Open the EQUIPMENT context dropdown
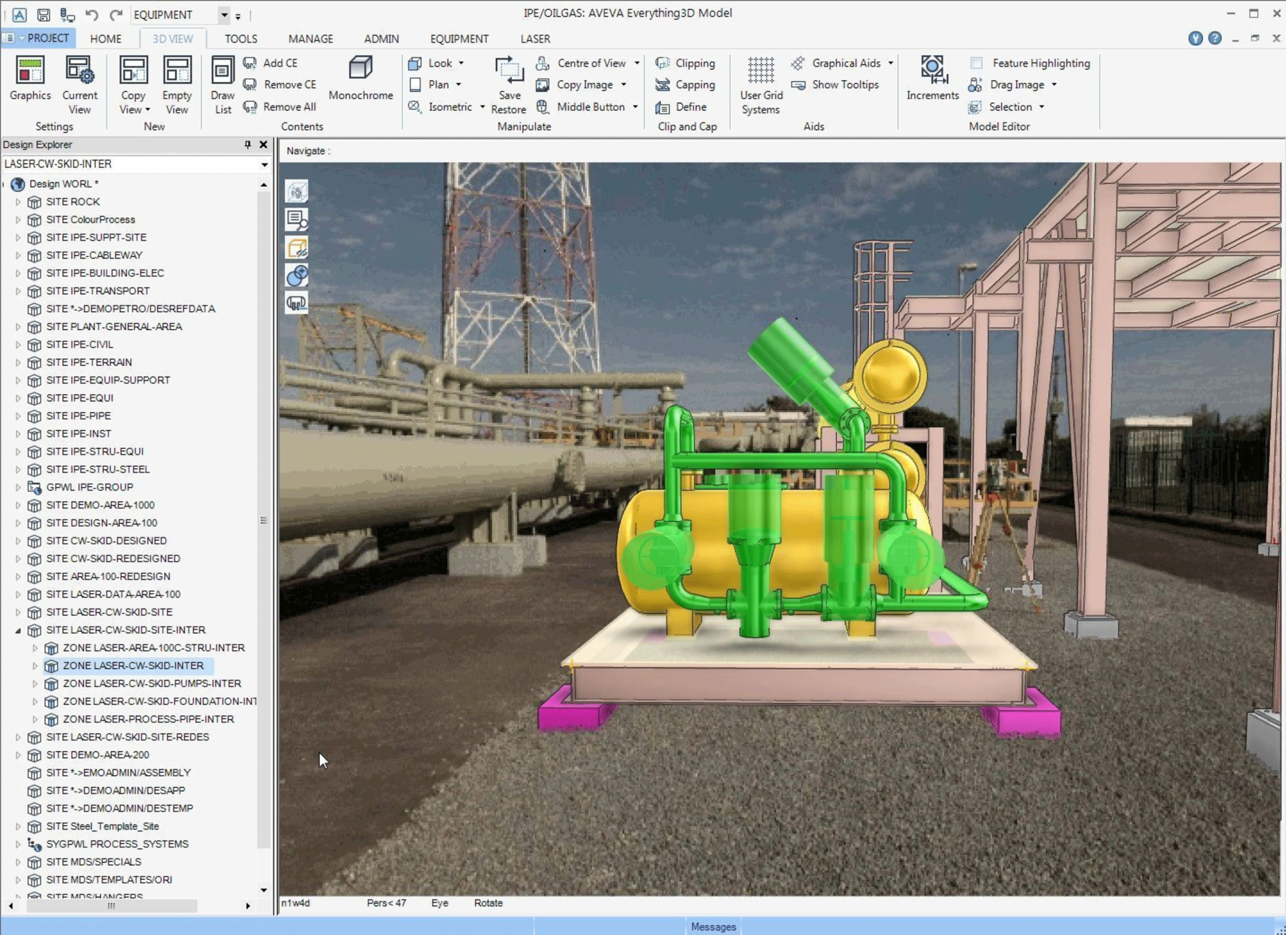 (224, 15)
